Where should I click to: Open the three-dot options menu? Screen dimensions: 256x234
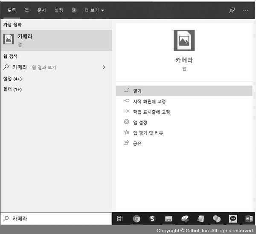click(x=246, y=10)
